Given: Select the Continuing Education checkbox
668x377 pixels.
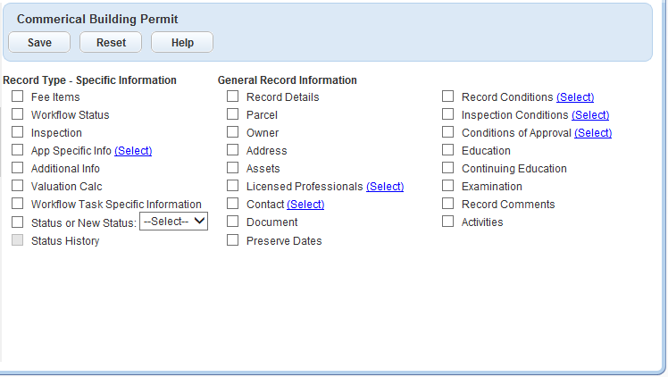Looking at the screenshot, I should (x=448, y=168).
